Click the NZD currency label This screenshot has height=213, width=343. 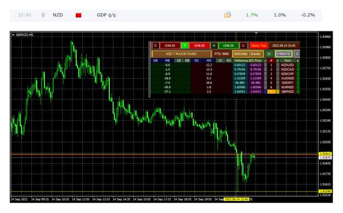[58, 15]
